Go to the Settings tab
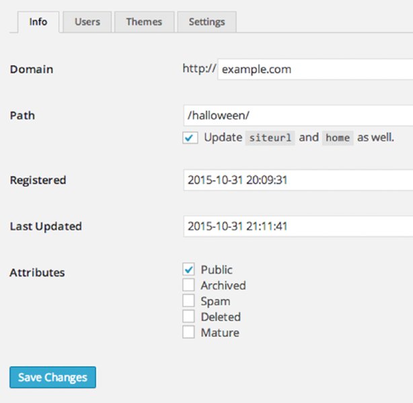The height and width of the screenshot is (403, 413). click(206, 22)
